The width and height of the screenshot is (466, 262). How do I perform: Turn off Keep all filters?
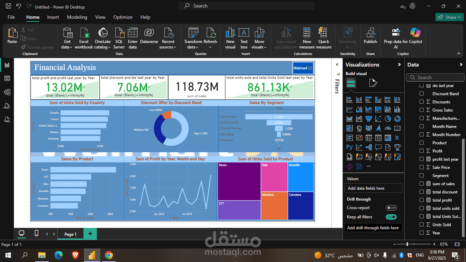391,217
